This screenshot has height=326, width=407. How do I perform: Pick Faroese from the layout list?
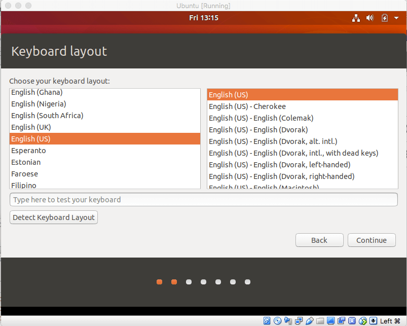[105, 174]
